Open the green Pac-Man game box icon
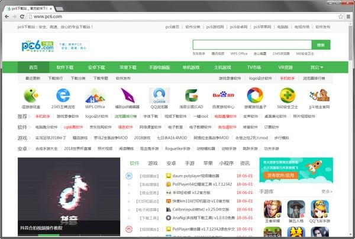This screenshot has width=355, height=239. [31, 95]
